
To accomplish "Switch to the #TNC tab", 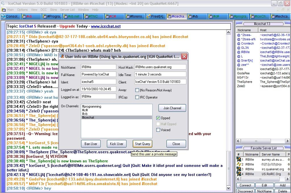I will click(94, 16).
